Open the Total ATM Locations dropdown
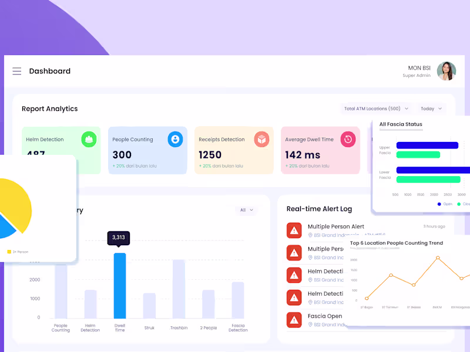The height and width of the screenshot is (352, 470). [376, 109]
